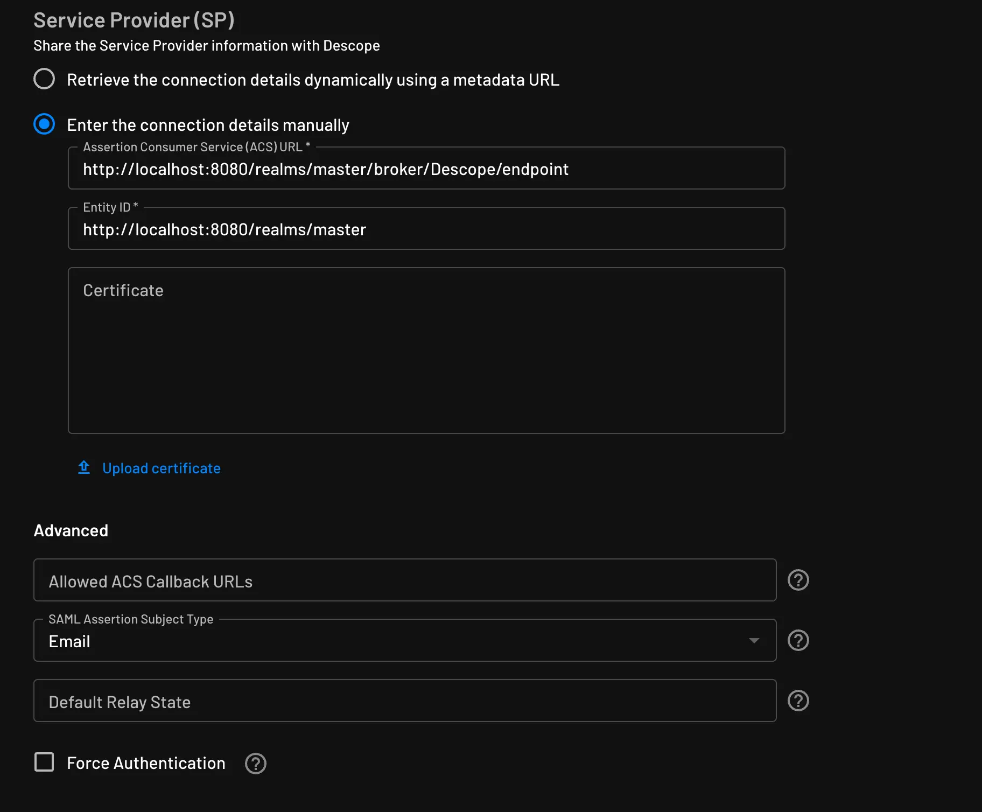Image resolution: width=982 pixels, height=812 pixels.
Task: Click the Force Authentication label text
Action: (x=146, y=763)
